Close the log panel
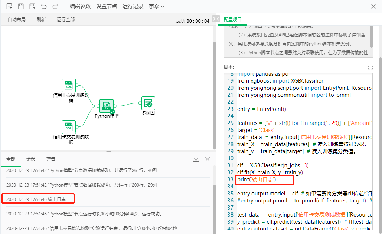This screenshot has height=234, width=382. (208, 159)
